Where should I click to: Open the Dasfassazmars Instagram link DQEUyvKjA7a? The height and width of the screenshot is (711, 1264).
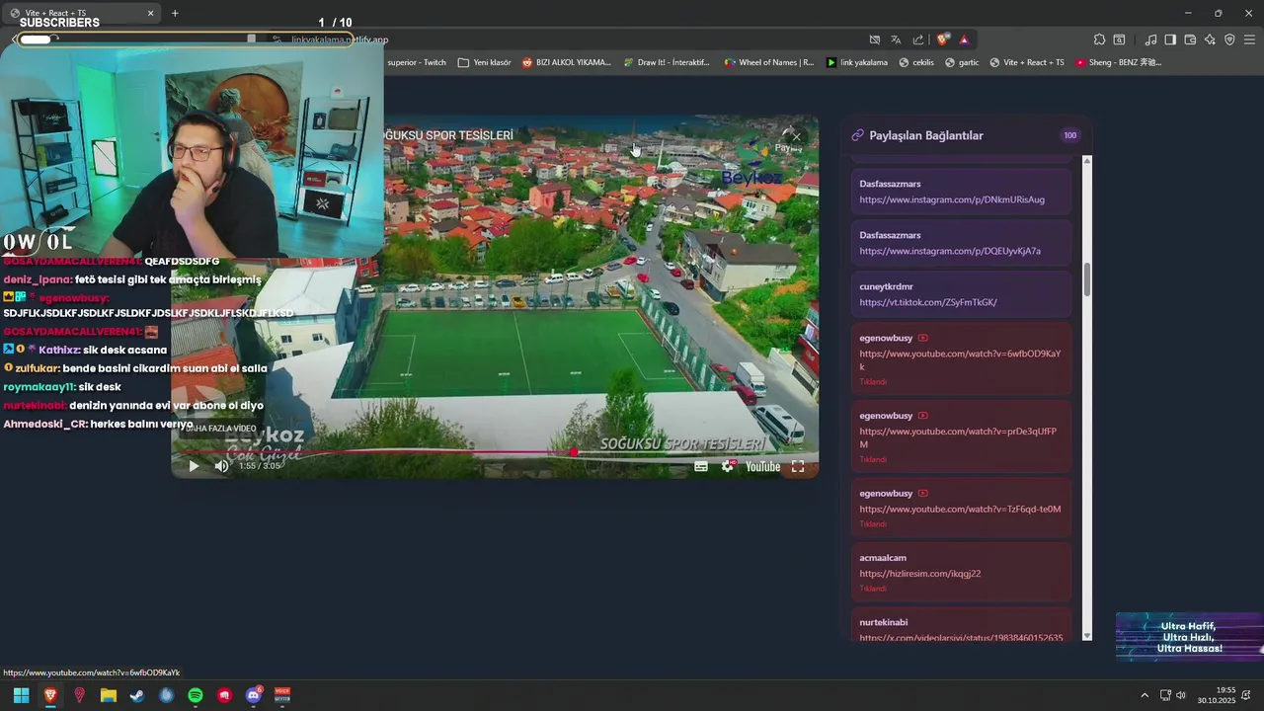point(950,251)
